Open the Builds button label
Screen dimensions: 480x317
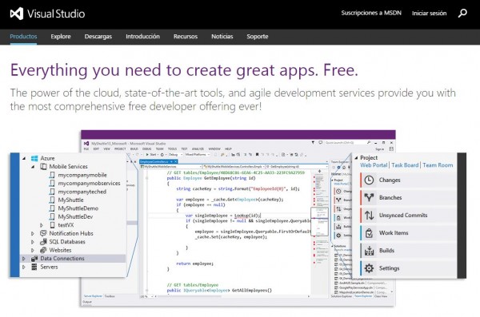click(x=386, y=251)
